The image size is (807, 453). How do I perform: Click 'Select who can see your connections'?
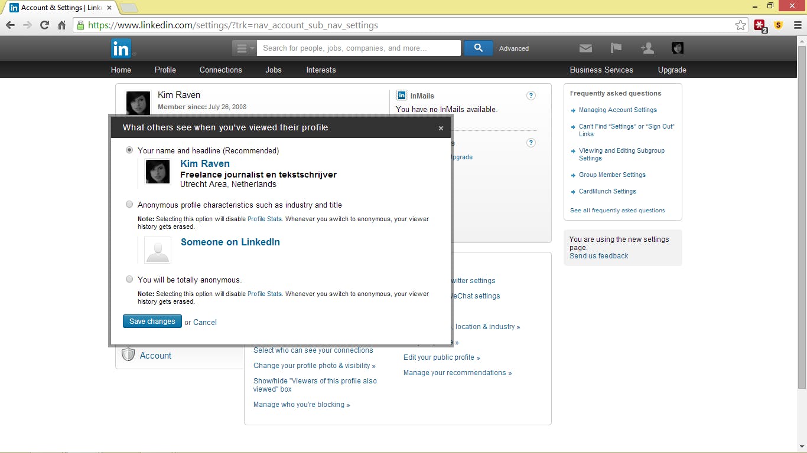tap(313, 350)
